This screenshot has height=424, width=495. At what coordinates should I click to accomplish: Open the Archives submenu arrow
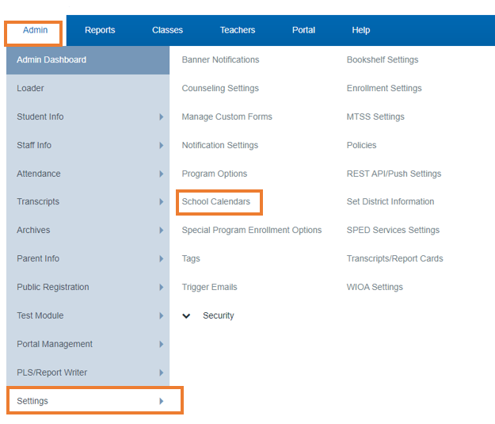point(162,230)
